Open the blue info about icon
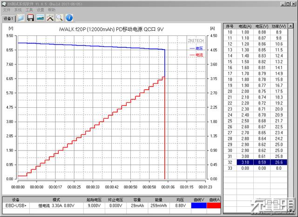Image resolution: width=298 pixels, height=217 pixels. (69, 18)
